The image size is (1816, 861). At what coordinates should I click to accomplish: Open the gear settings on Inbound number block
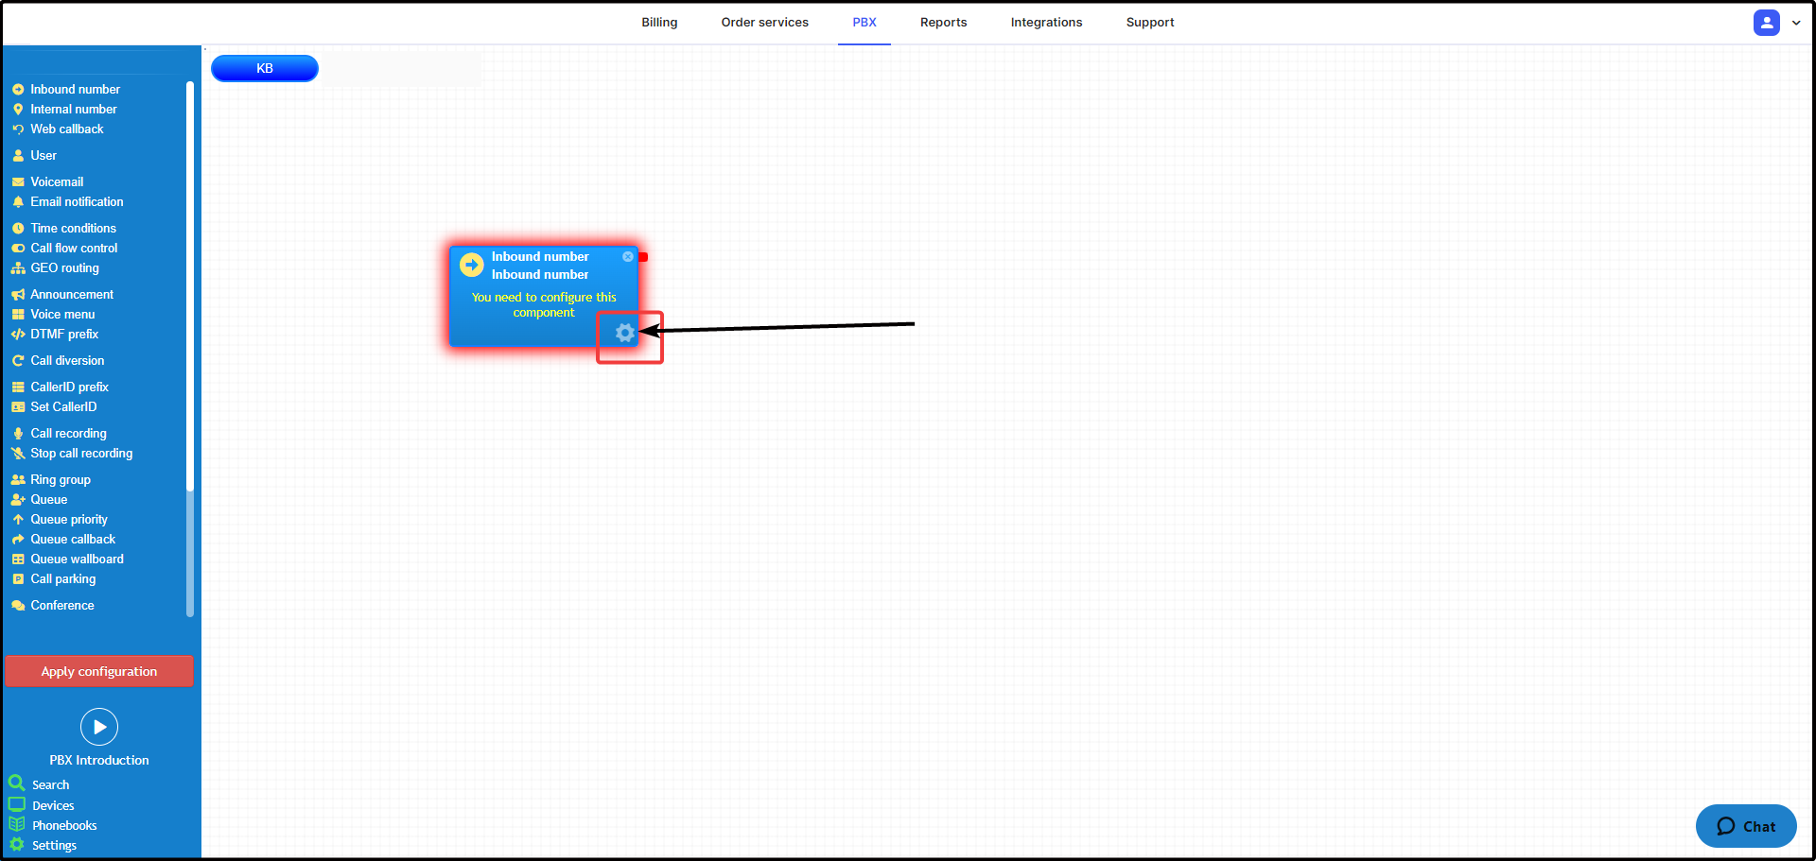[x=625, y=333]
